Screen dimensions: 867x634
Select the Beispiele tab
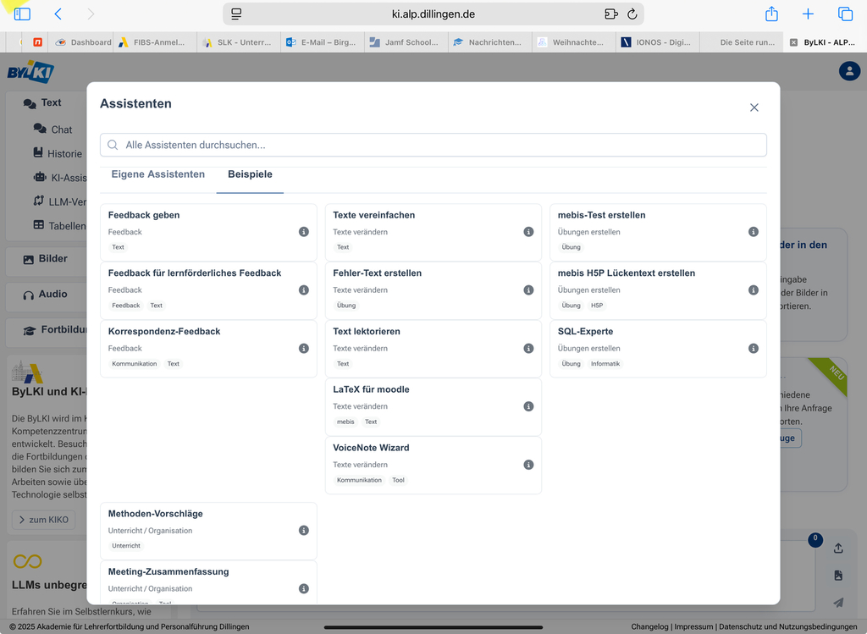(x=250, y=174)
